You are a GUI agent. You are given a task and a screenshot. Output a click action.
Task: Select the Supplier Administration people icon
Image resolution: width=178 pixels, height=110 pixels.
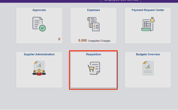tap(39, 68)
